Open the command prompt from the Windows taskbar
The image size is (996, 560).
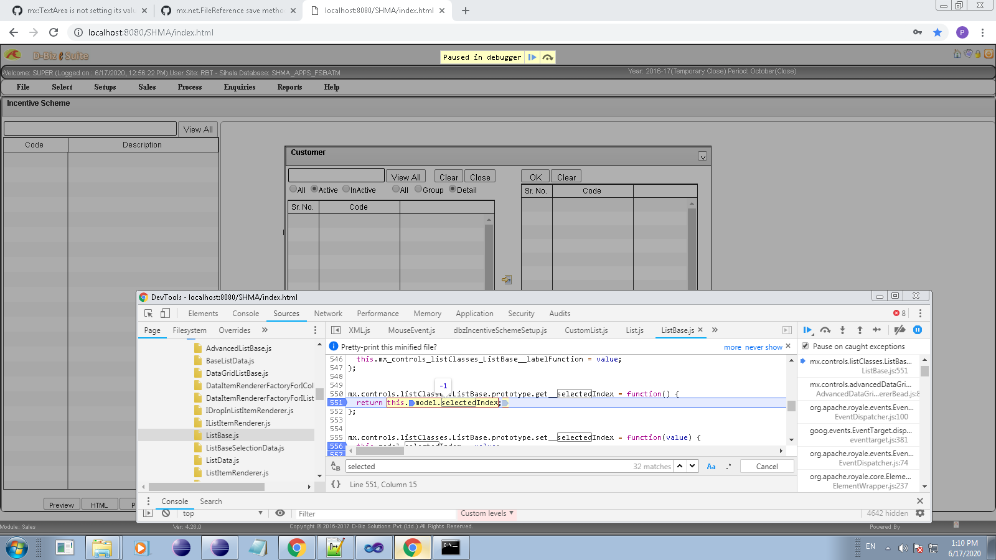click(x=451, y=548)
